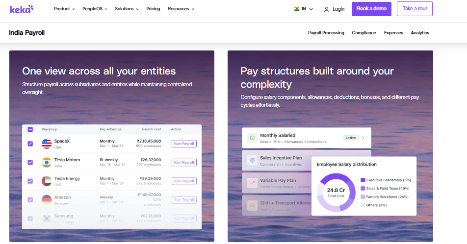Image resolution: width=467 pixels, height=244 pixels.
Task: Click the Login user icon
Action: [x=326, y=9]
